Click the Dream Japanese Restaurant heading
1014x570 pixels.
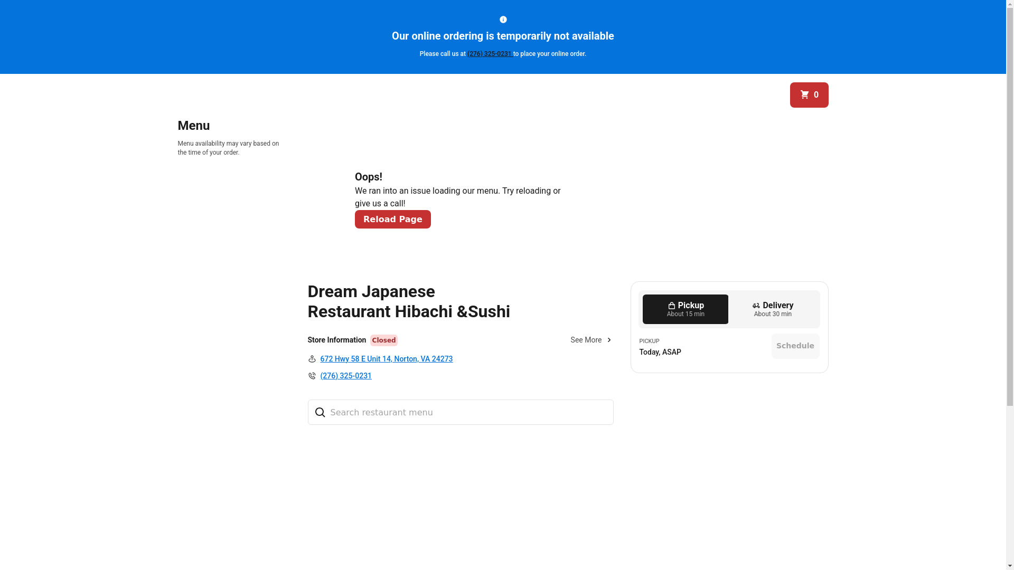[x=408, y=301]
